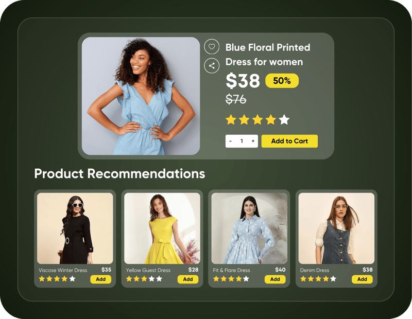Screen dimensions: 412x319
Task: Open the Denim Dress product image
Action: click(x=336, y=228)
